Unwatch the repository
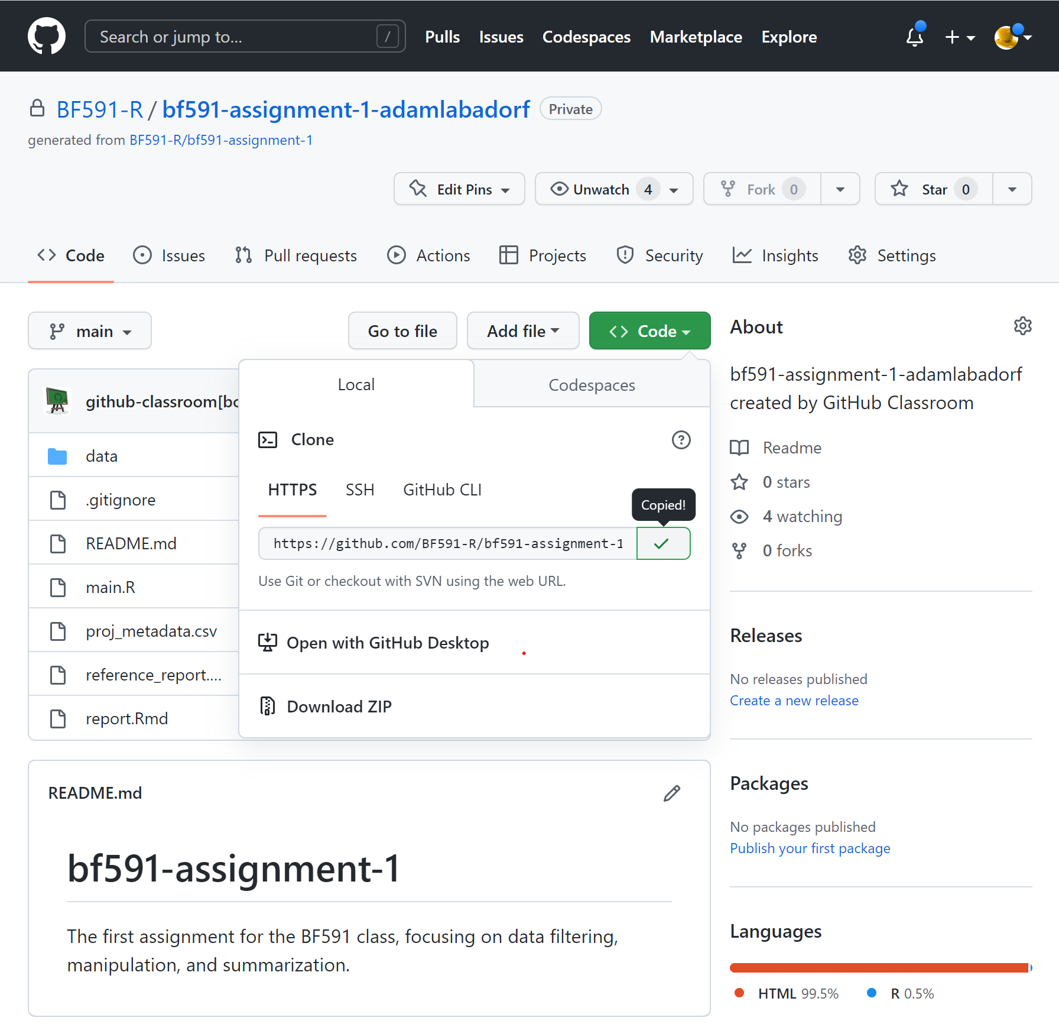This screenshot has height=1024, width=1059. 601,189
